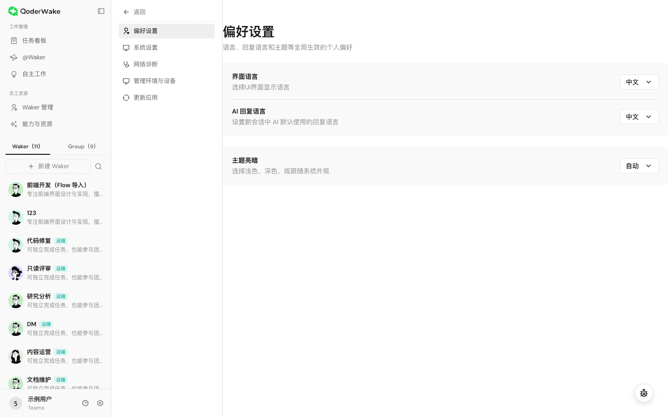The height and width of the screenshot is (417, 668).
Task: Open 任务看板 in the sidebar
Action: pyautogui.click(x=56, y=41)
